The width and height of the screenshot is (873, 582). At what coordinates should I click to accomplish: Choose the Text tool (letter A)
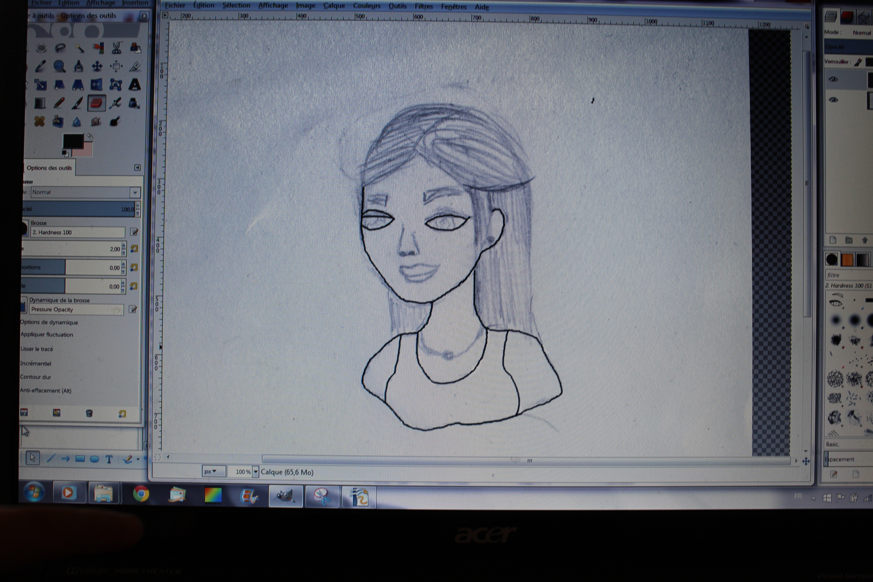[x=134, y=85]
